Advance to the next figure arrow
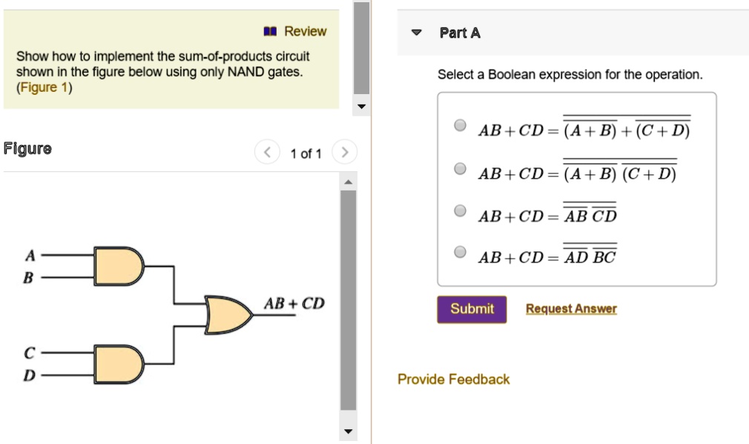 343,153
